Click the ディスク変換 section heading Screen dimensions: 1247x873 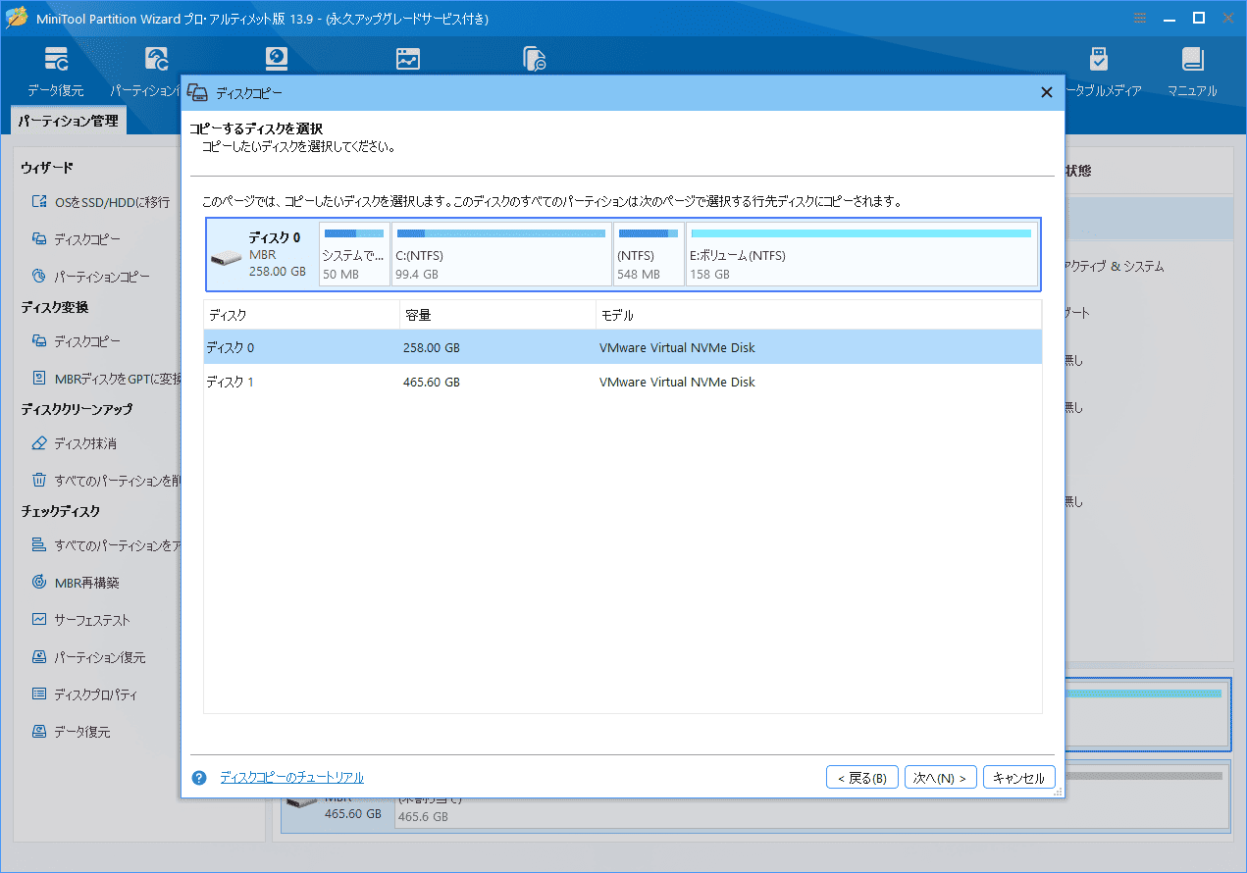pos(54,308)
